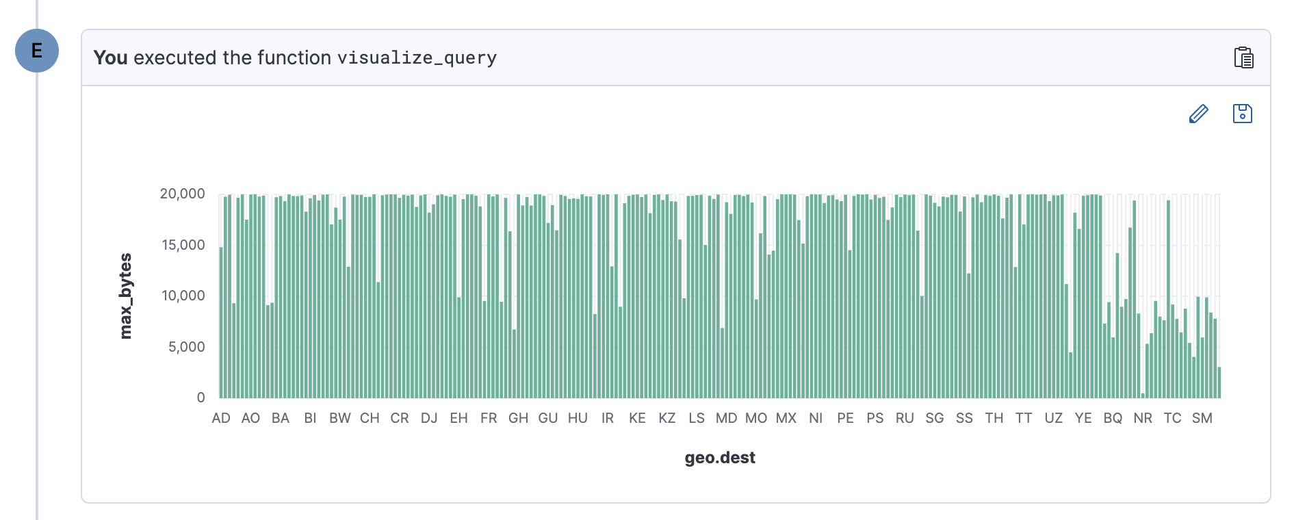The image size is (1307, 520).
Task: Click the 5,000 y-axis tick label
Action: pos(186,347)
